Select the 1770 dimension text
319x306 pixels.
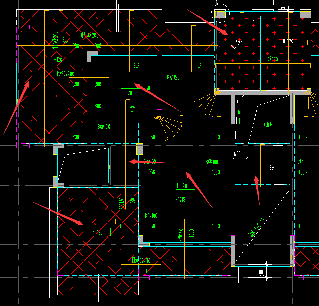coord(273,168)
